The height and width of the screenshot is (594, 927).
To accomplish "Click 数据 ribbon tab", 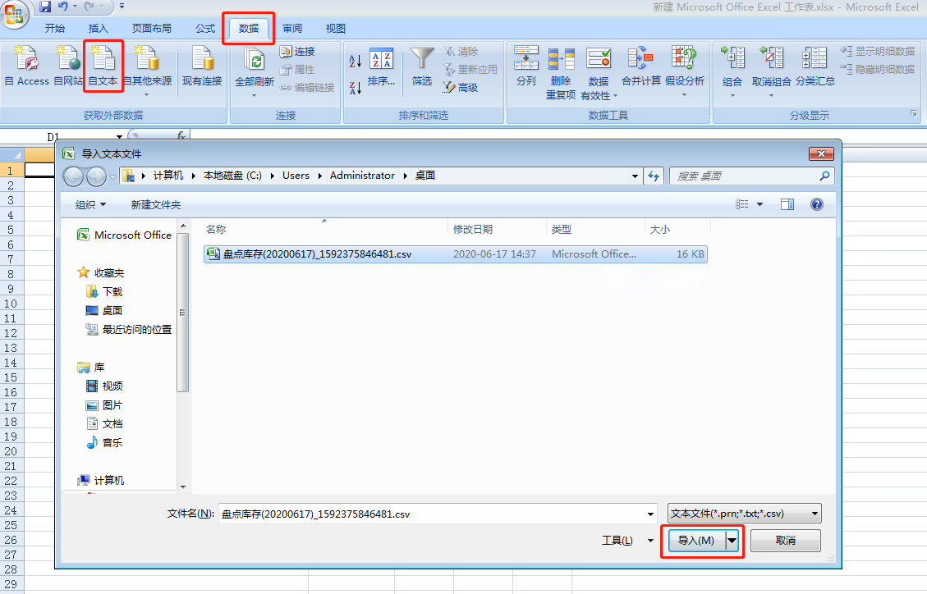I will 248,29.
